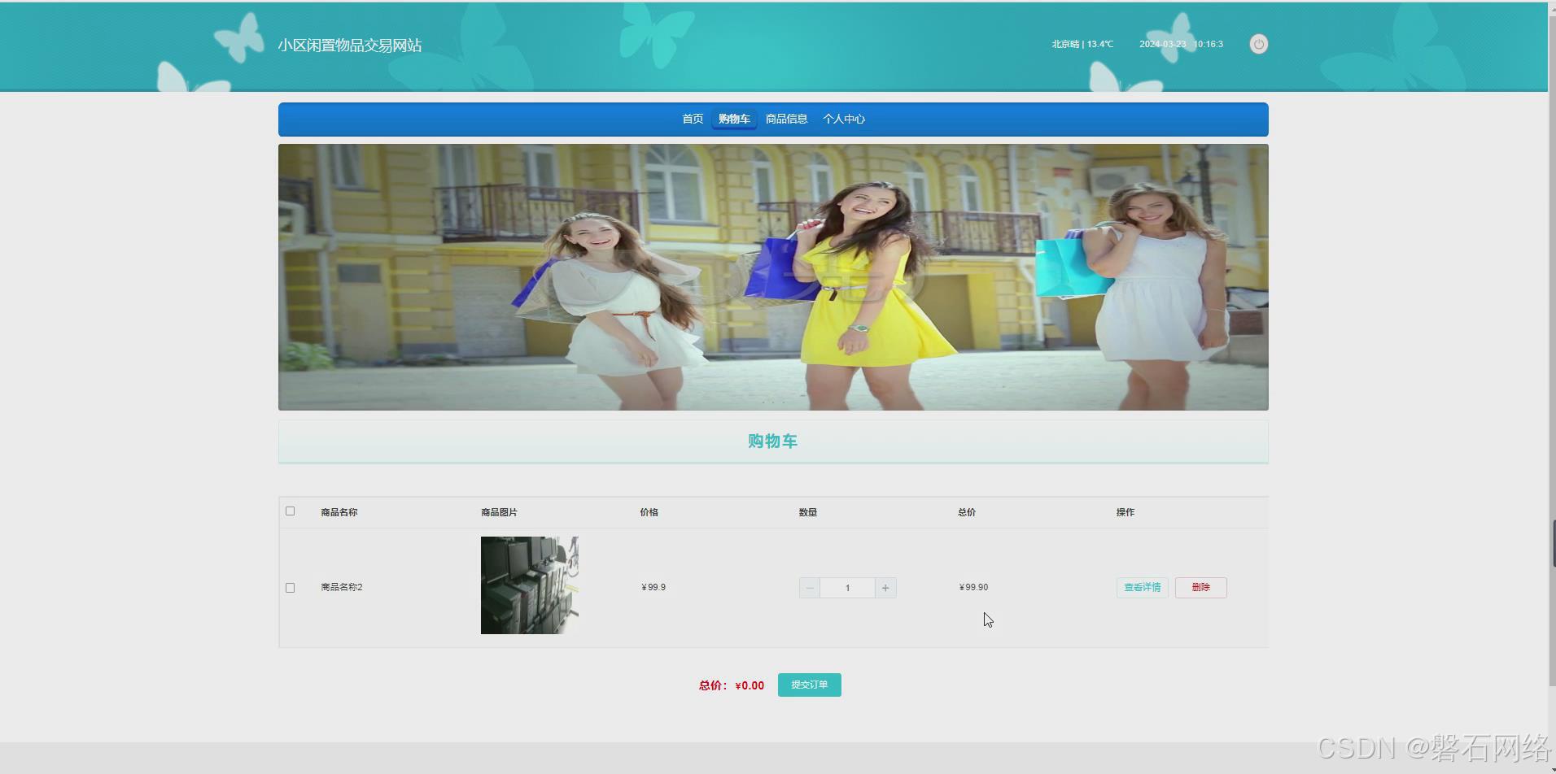Submit order with 提交订单 button

click(x=809, y=685)
